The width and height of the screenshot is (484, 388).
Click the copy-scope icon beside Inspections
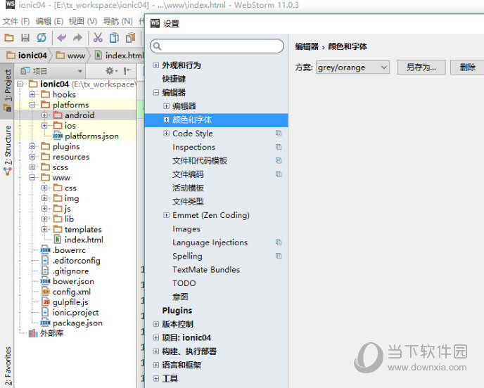279,147
